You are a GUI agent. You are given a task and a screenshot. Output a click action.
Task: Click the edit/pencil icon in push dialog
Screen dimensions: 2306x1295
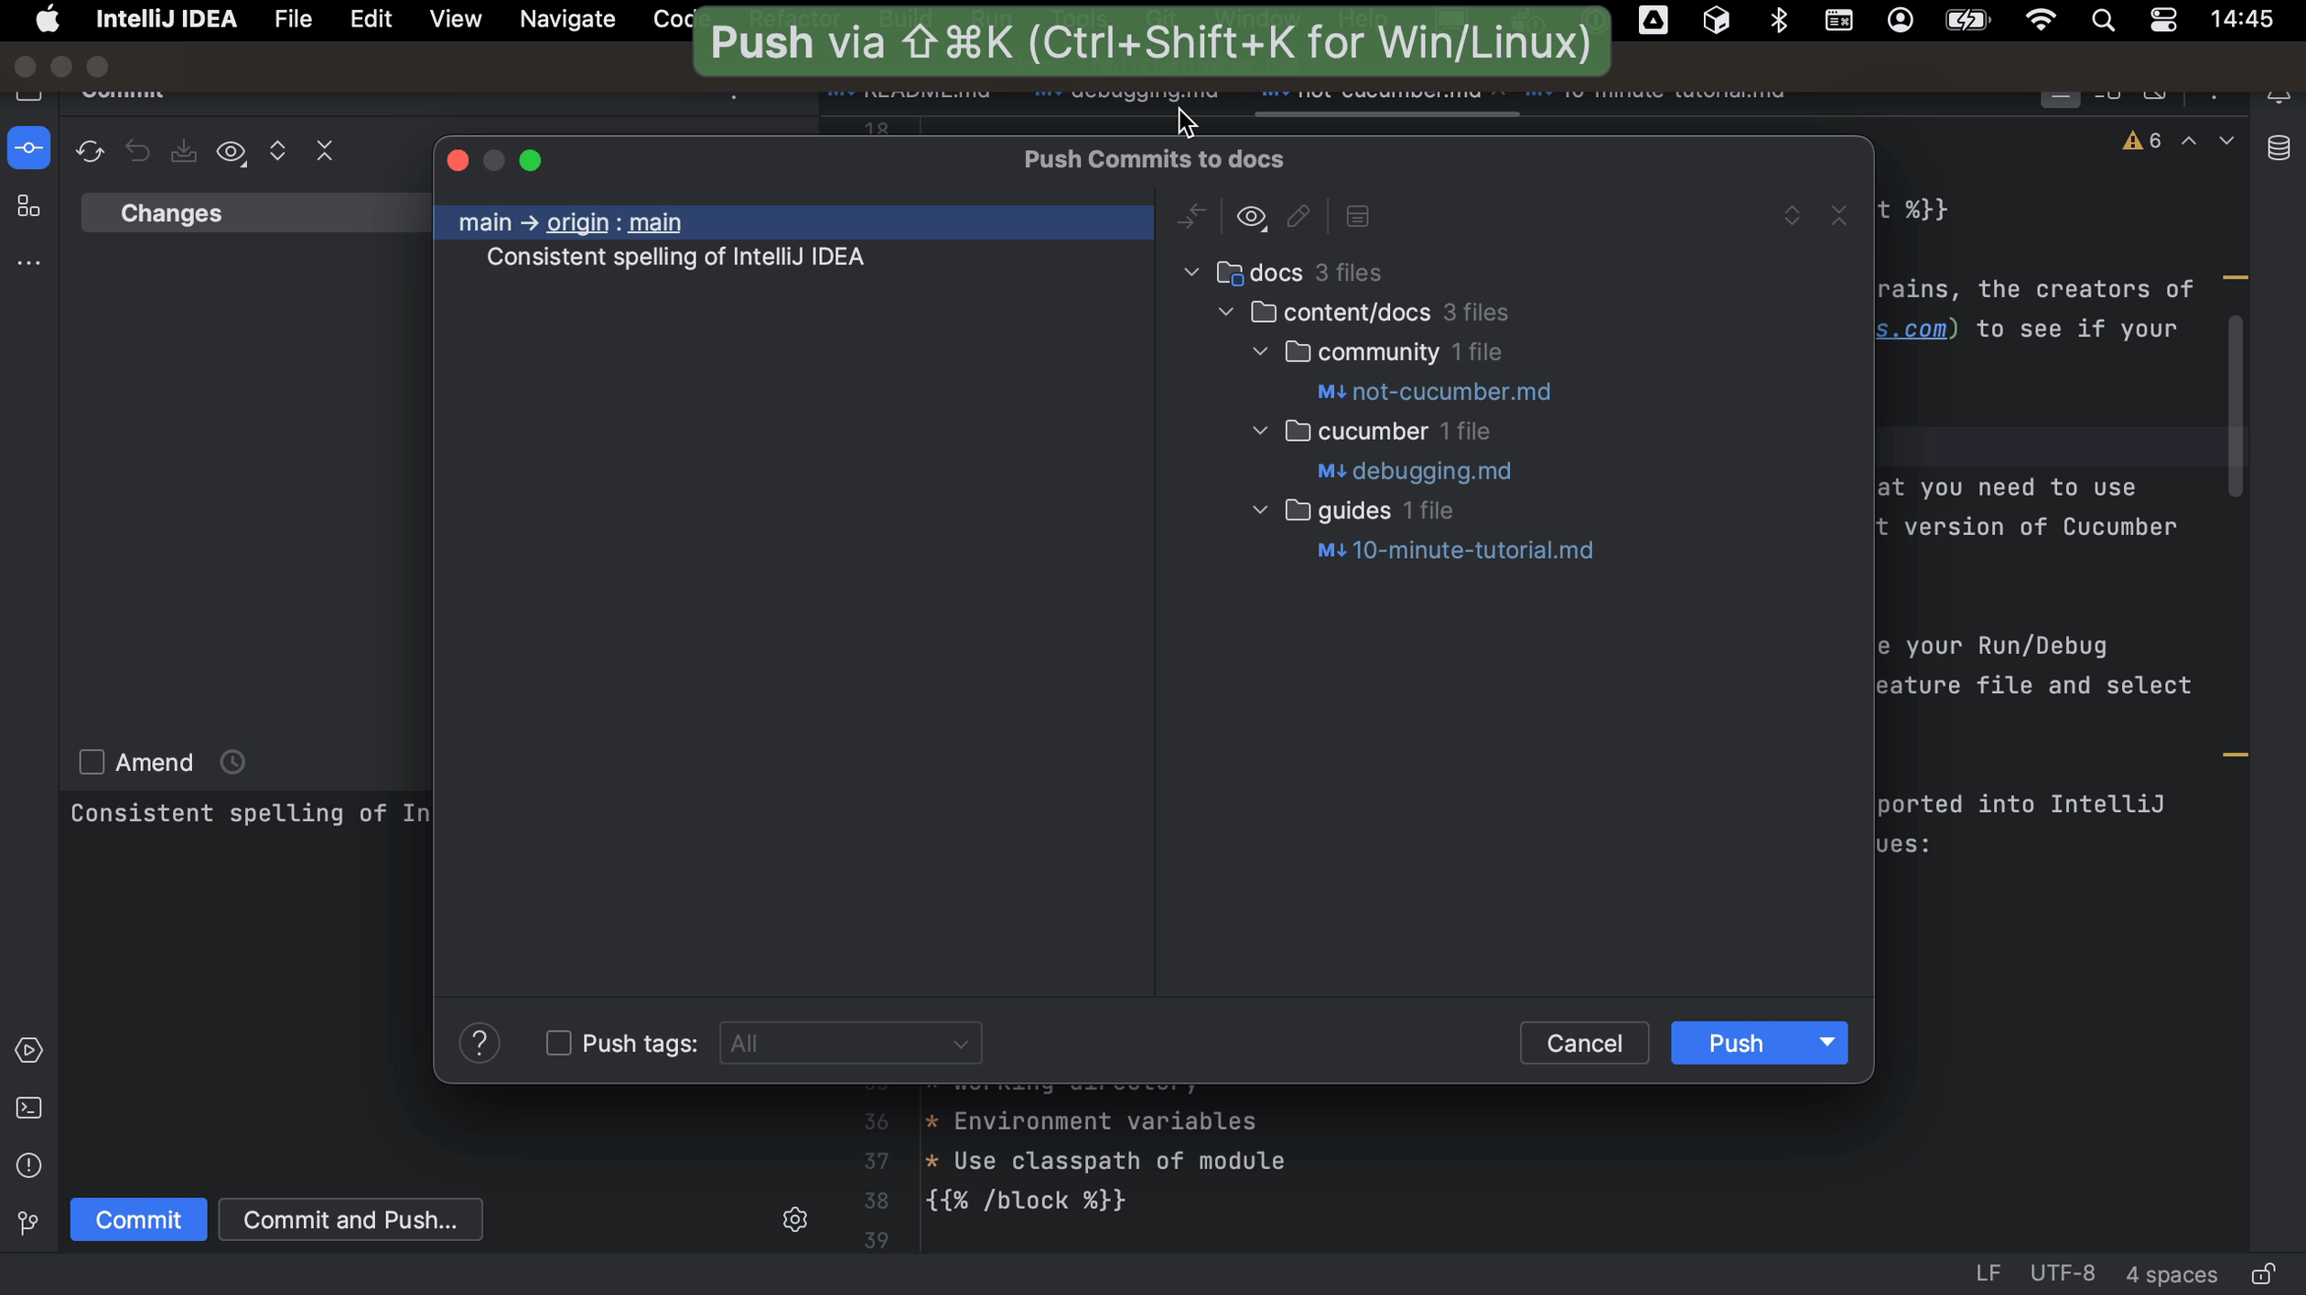click(1298, 215)
